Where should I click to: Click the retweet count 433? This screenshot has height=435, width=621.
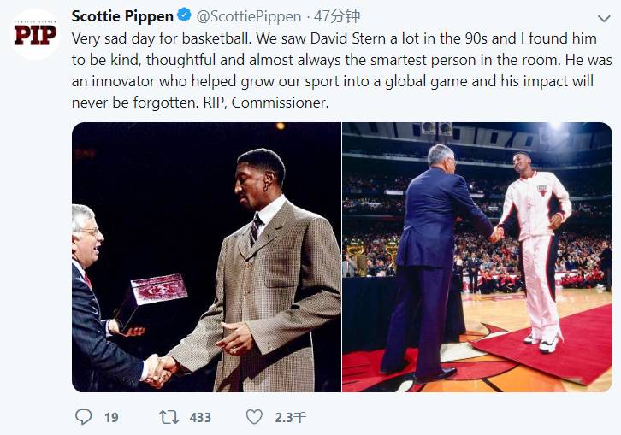pyautogui.click(x=200, y=418)
